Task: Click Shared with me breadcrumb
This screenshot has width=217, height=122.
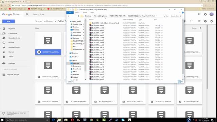Action: pos(44,21)
